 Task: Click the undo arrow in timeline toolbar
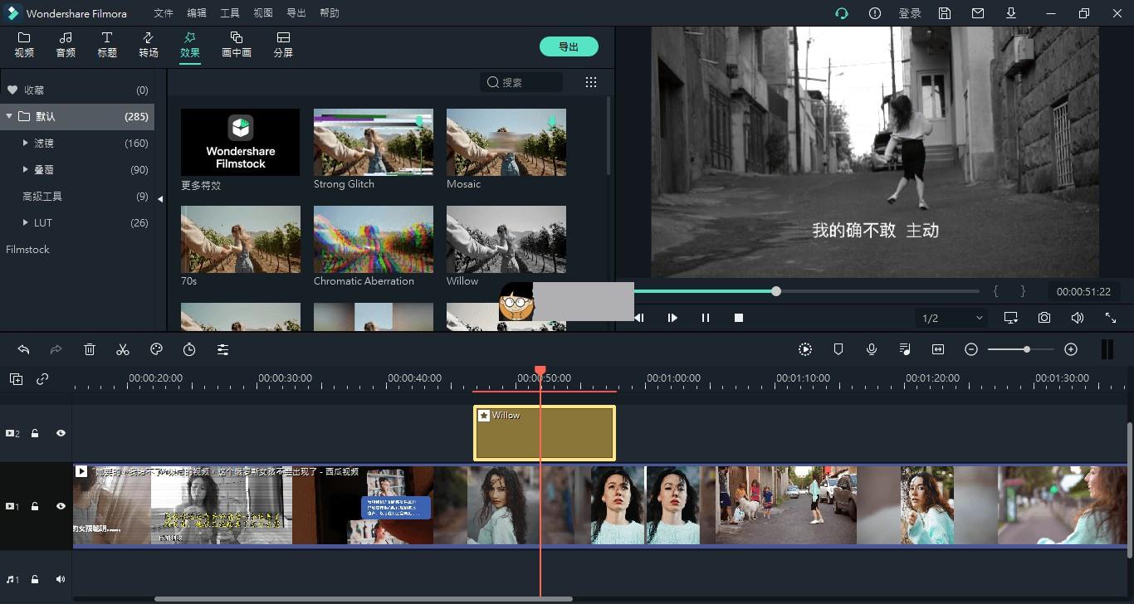pyautogui.click(x=23, y=350)
